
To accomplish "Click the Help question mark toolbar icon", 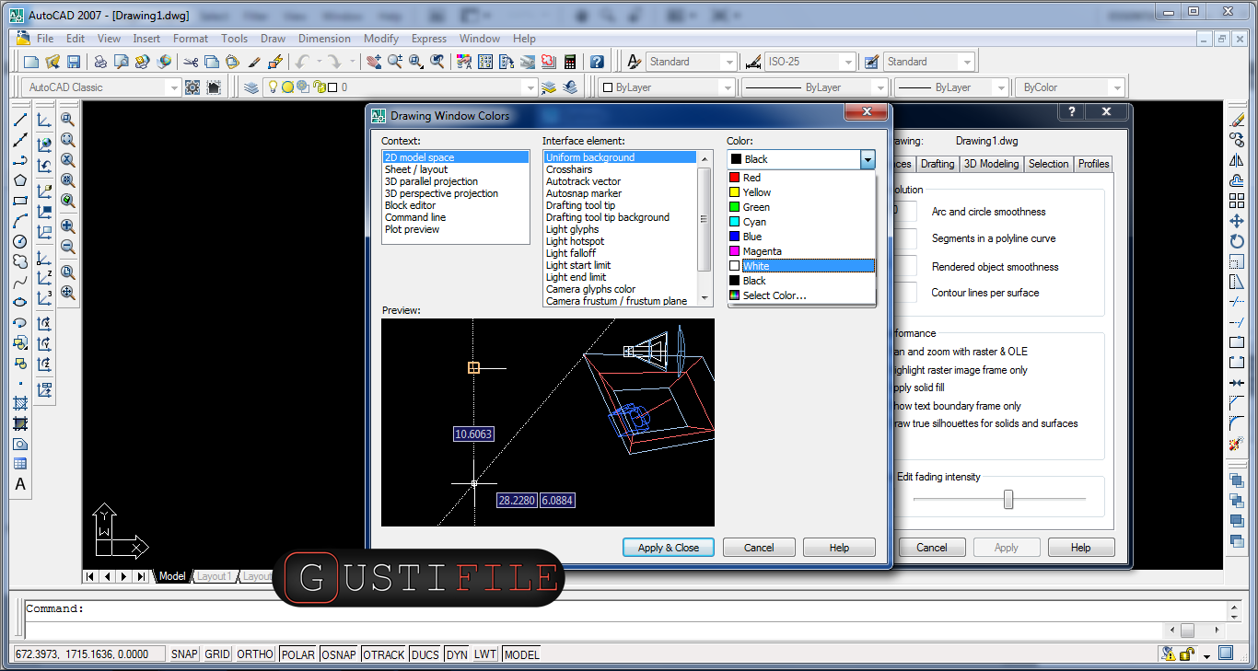I will pyautogui.click(x=597, y=62).
